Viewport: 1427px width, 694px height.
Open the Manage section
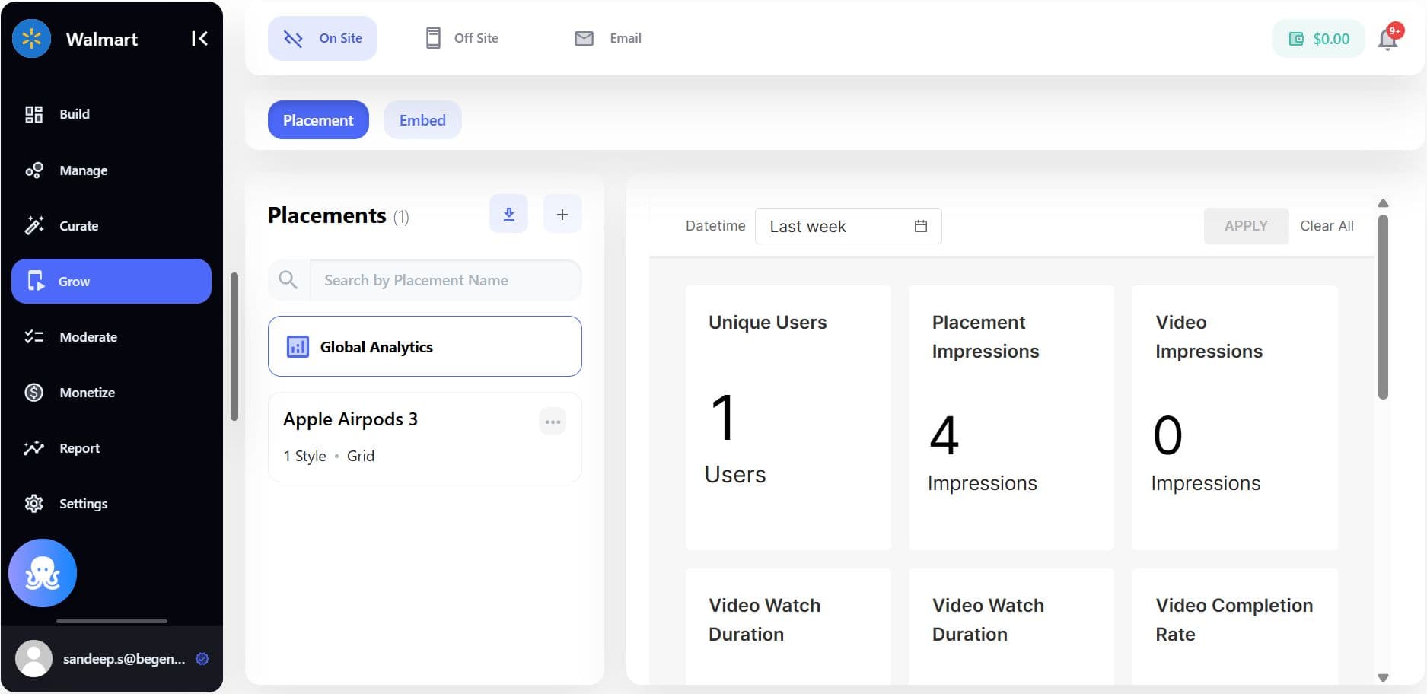pyautogui.click(x=112, y=170)
